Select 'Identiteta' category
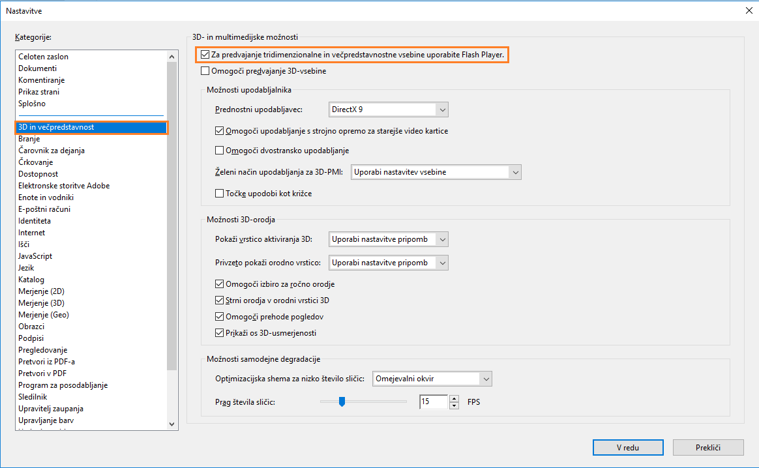This screenshot has height=468, width=759. click(x=91, y=221)
